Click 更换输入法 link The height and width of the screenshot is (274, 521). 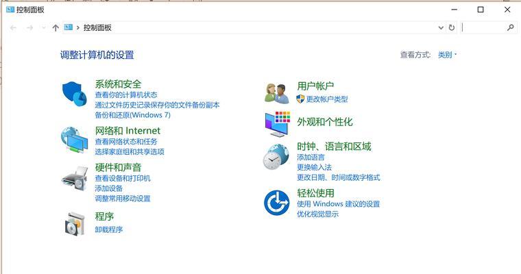(314, 167)
